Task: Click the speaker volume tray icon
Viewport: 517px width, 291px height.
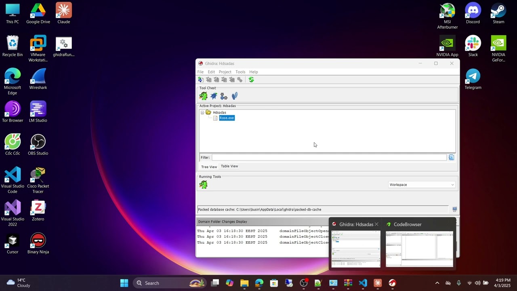Action: [477, 283]
